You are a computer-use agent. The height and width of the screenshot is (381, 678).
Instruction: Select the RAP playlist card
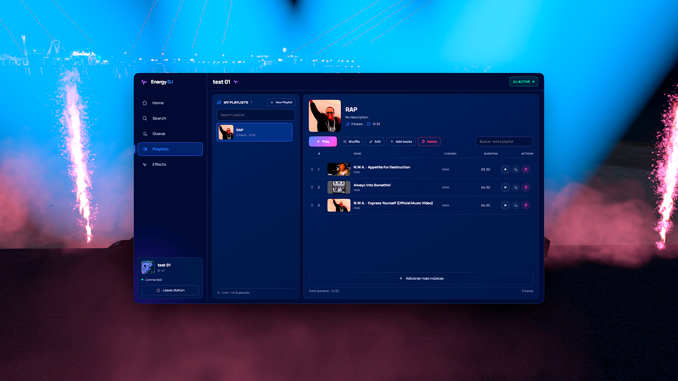(x=254, y=132)
